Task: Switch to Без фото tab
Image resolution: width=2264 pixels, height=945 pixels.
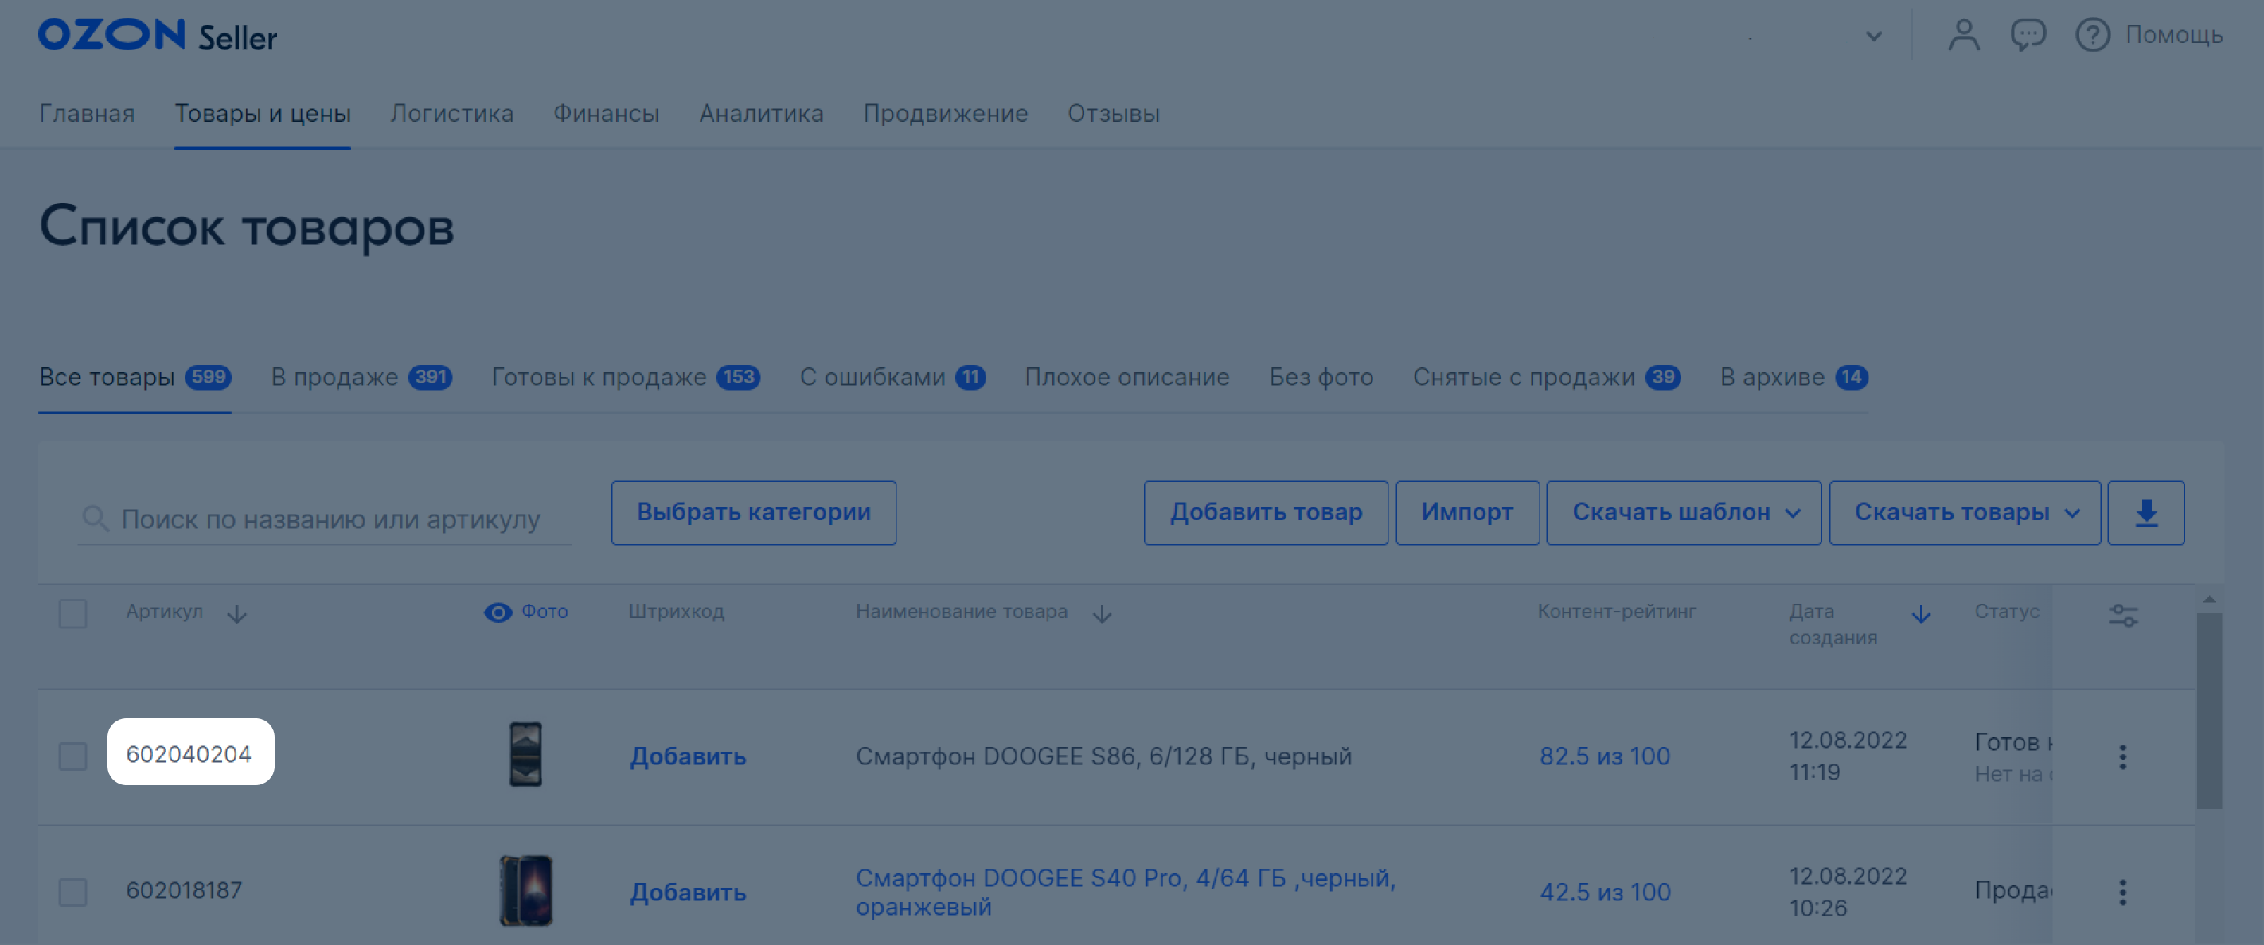Action: coord(1321,377)
